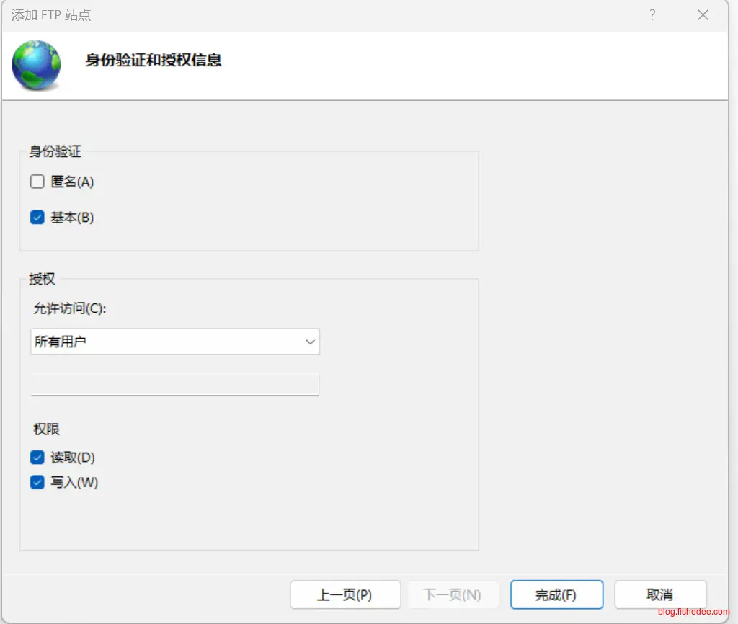Screen dimensions: 738x624
Task: Go back with the 上一页(P) button
Action: 344,595
